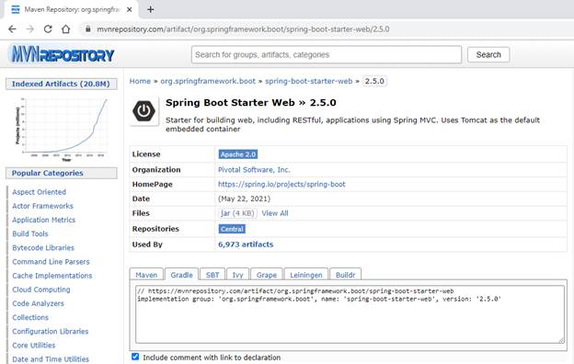Click Popular Categories header
The image size is (574, 364).
coord(61,173)
